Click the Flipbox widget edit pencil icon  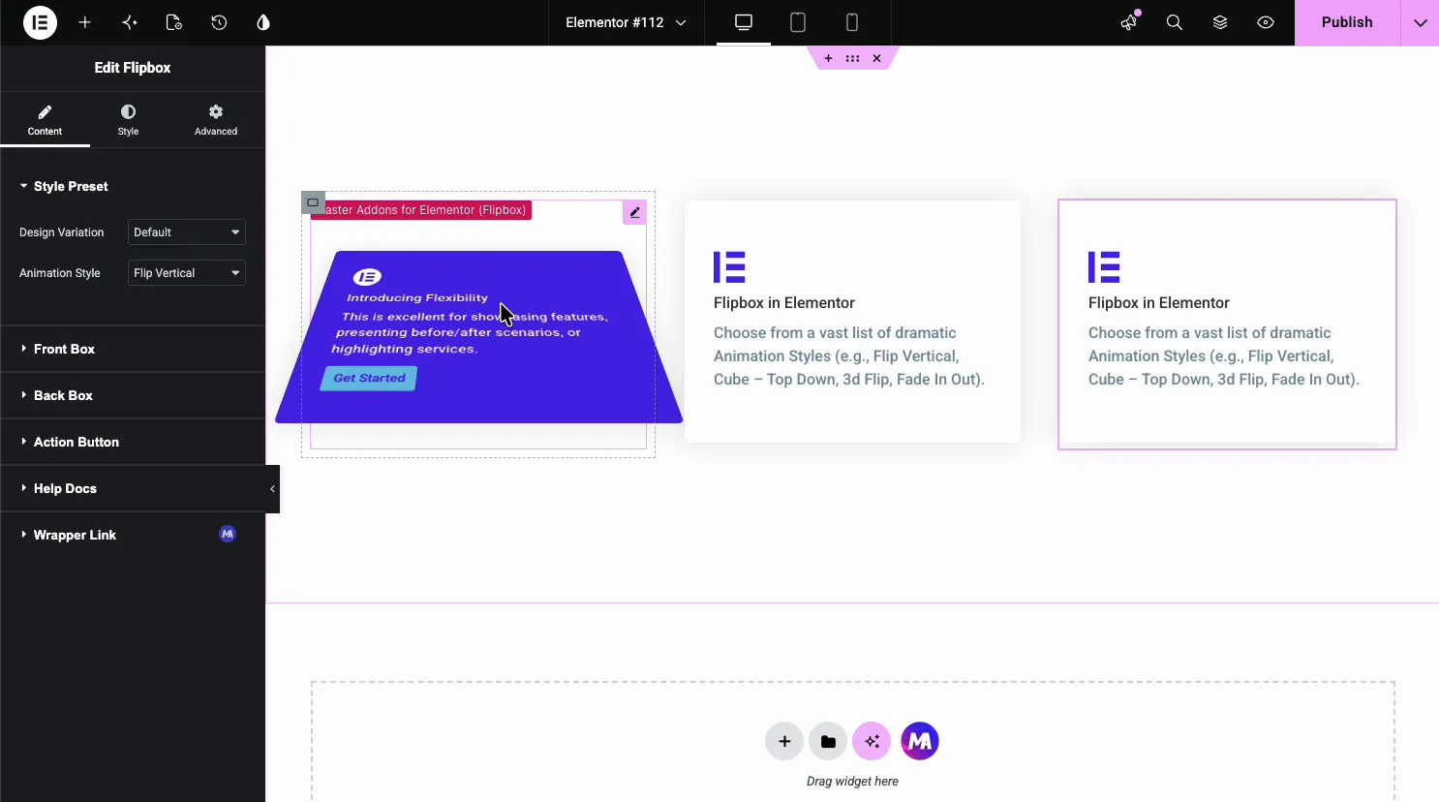[634, 212]
